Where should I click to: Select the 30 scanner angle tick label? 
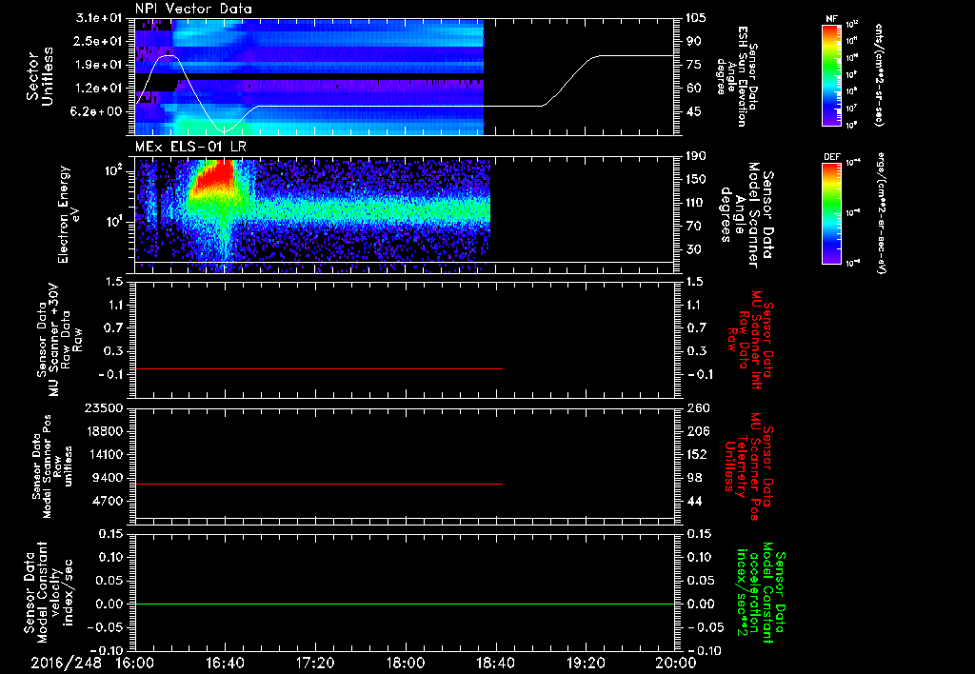(693, 249)
